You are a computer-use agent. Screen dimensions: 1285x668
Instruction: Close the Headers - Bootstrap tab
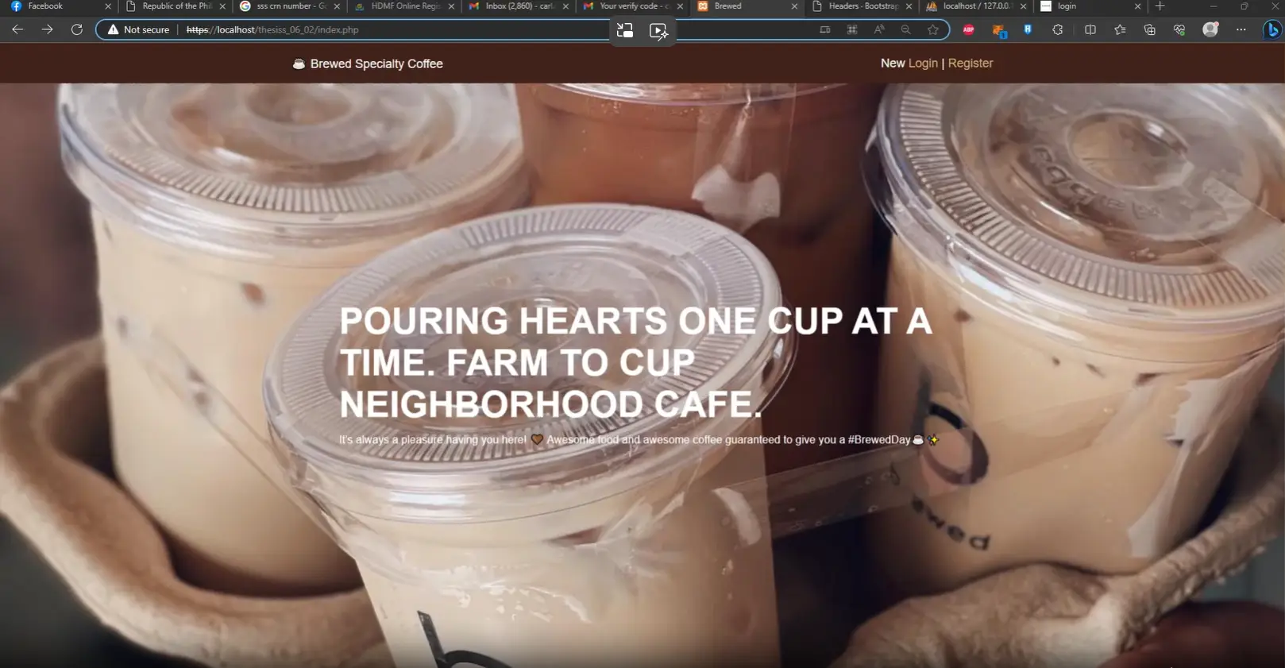point(909,6)
